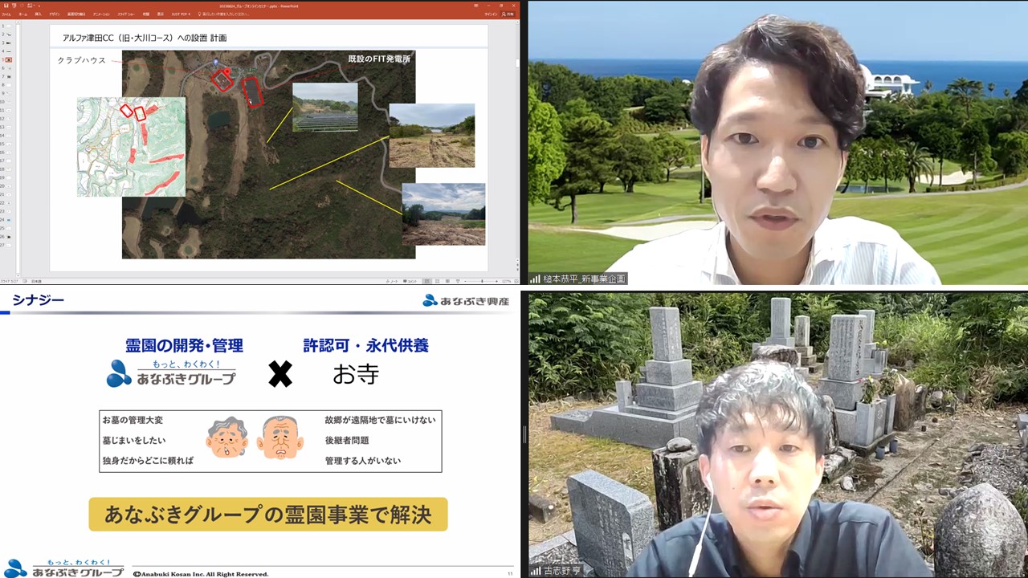Click the シナジー heading on lower slide

click(38, 300)
